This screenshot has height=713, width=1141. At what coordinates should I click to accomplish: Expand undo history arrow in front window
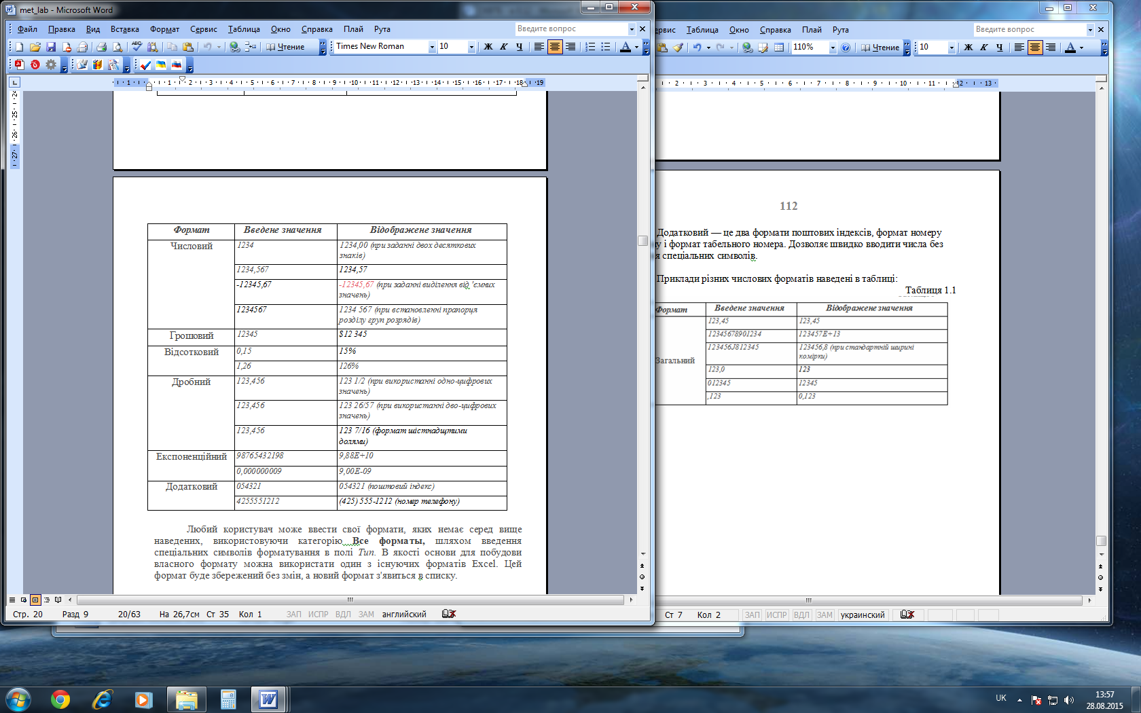219,47
